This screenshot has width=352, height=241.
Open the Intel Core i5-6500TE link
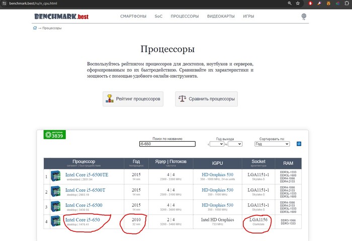tap(86, 175)
